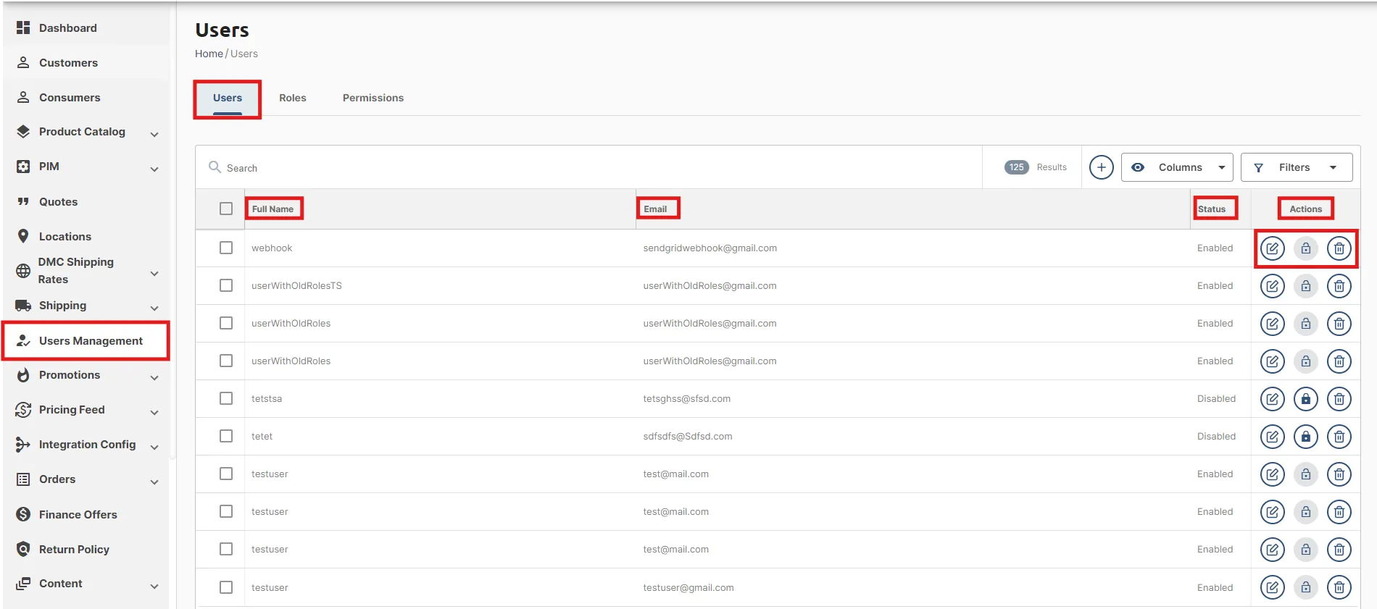Sort by the Email column header
This screenshot has width=1377, height=609.
point(655,209)
